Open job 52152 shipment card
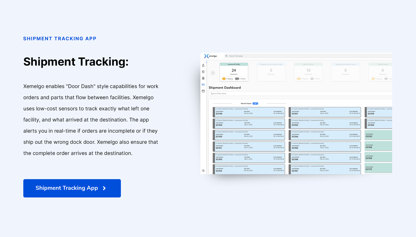Image resolution: width=416 pixels, height=237 pixels. pos(249,169)
